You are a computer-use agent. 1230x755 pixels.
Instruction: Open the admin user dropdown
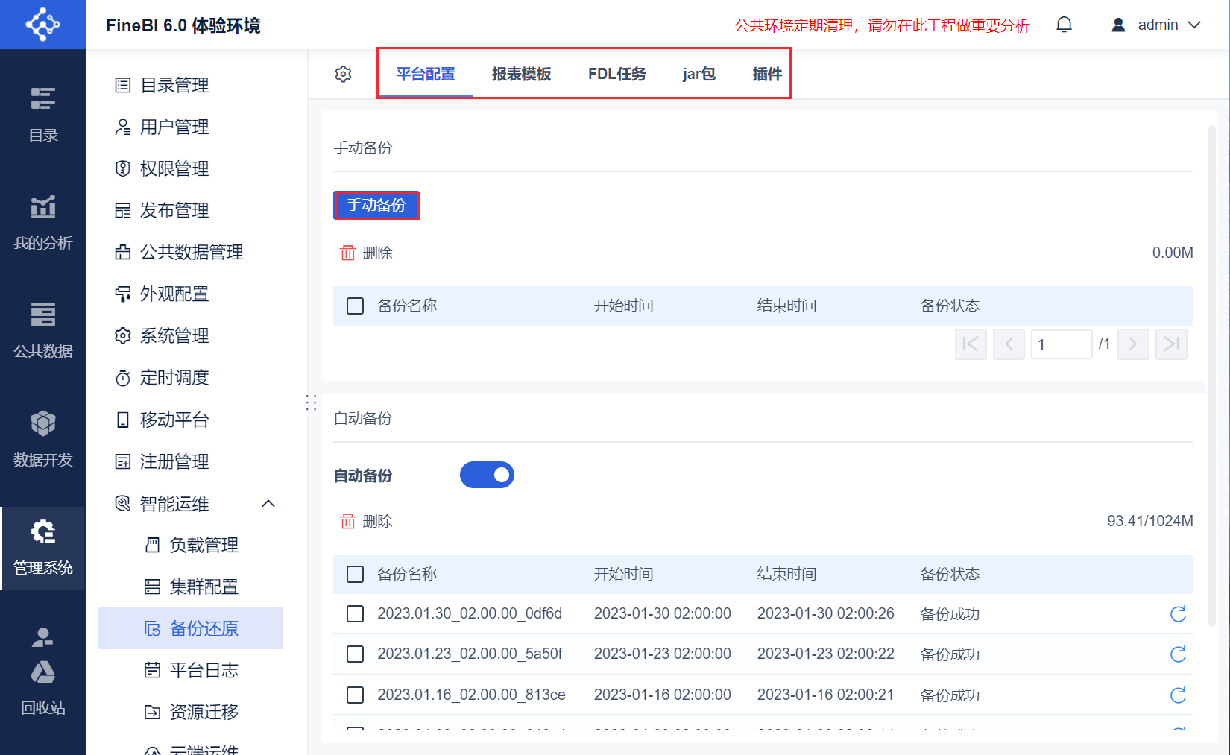[1156, 25]
